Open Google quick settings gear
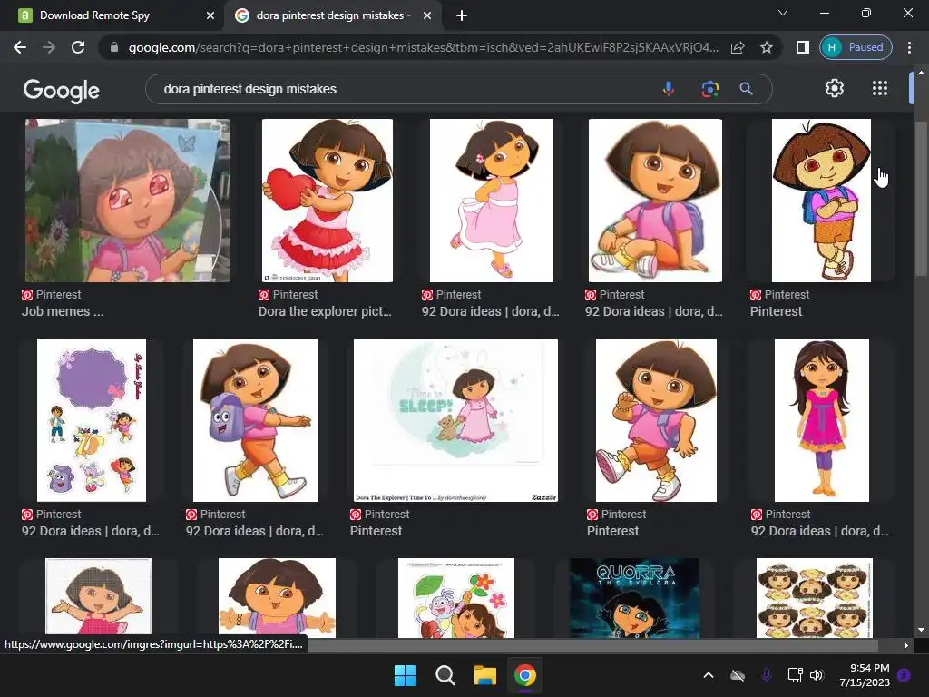929x697 pixels. tap(835, 88)
